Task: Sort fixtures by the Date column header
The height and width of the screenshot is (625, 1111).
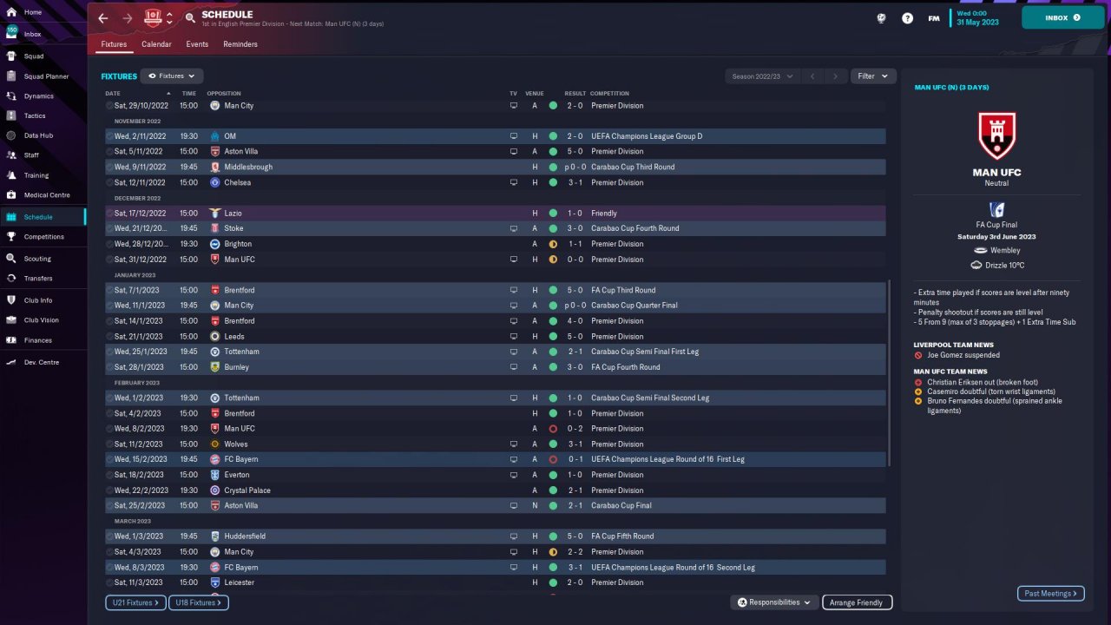Action: 113,94
